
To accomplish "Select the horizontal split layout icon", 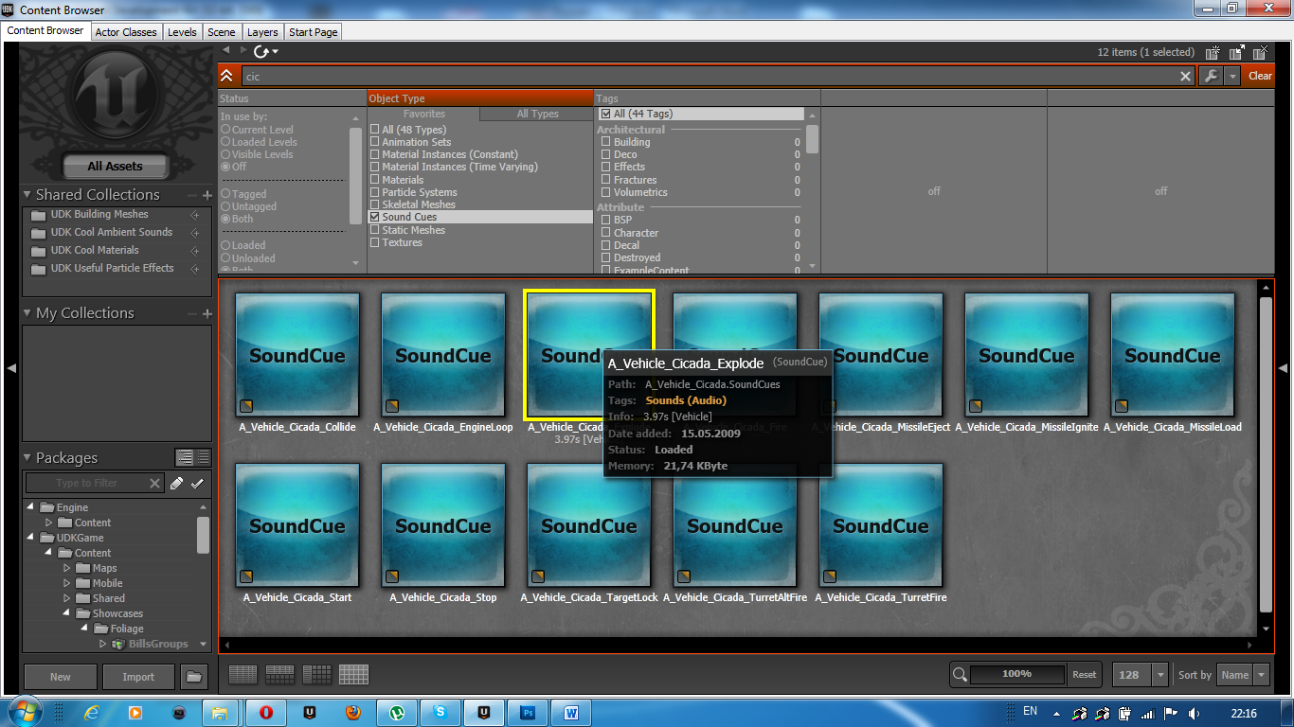I will tap(279, 675).
